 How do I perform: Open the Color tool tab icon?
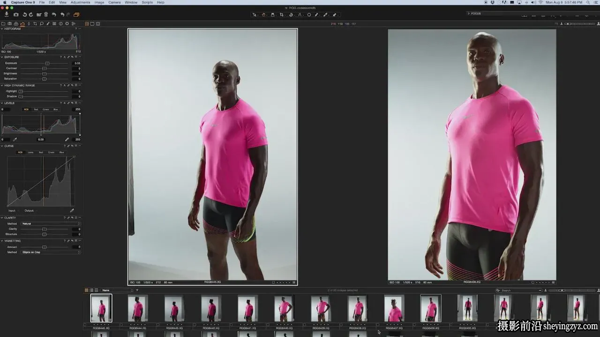click(16, 23)
